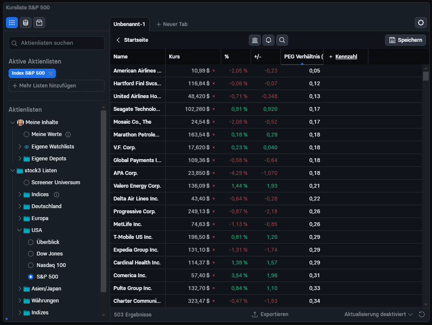This screenshot has width=432, height=325.
Task: Select the Überblick radio button
Action: pyautogui.click(x=31, y=242)
